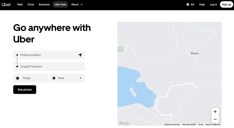
Task: Open the Now time dropdown arrow
Action: [x=80, y=78]
